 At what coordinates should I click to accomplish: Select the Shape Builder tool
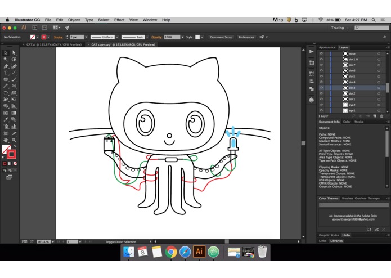(6, 106)
